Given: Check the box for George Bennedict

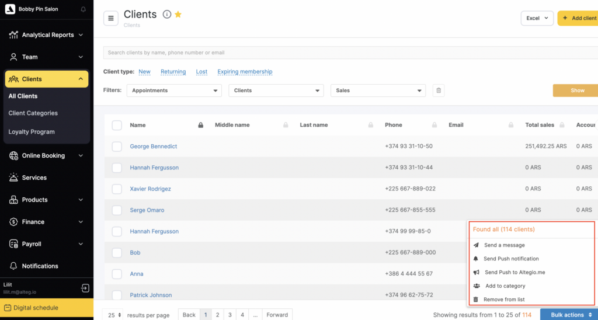Looking at the screenshot, I should [117, 147].
